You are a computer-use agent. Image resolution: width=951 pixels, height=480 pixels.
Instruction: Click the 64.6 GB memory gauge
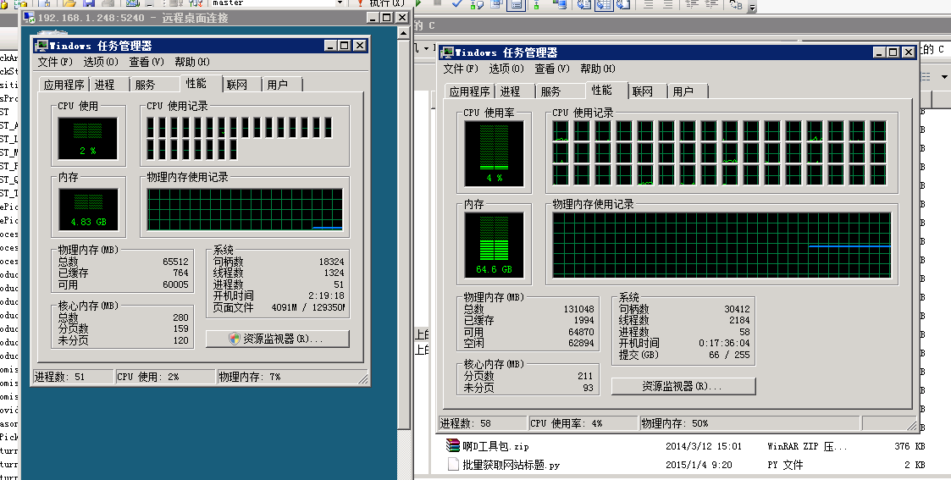pyautogui.click(x=494, y=245)
